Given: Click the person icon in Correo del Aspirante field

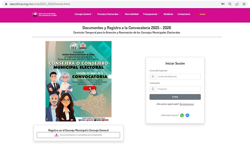Looking at the screenshot, I should pyautogui.click(x=153, y=76).
